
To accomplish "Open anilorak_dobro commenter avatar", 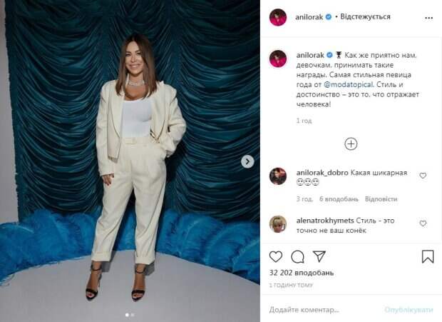I will point(278,176).
